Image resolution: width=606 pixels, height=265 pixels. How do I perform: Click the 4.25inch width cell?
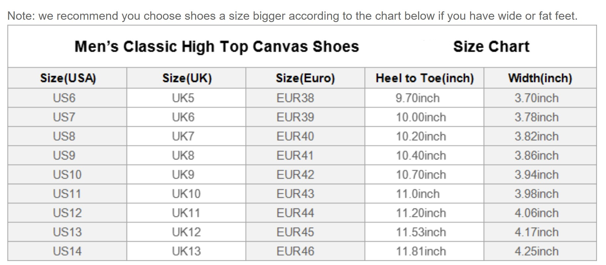[537, 251]
